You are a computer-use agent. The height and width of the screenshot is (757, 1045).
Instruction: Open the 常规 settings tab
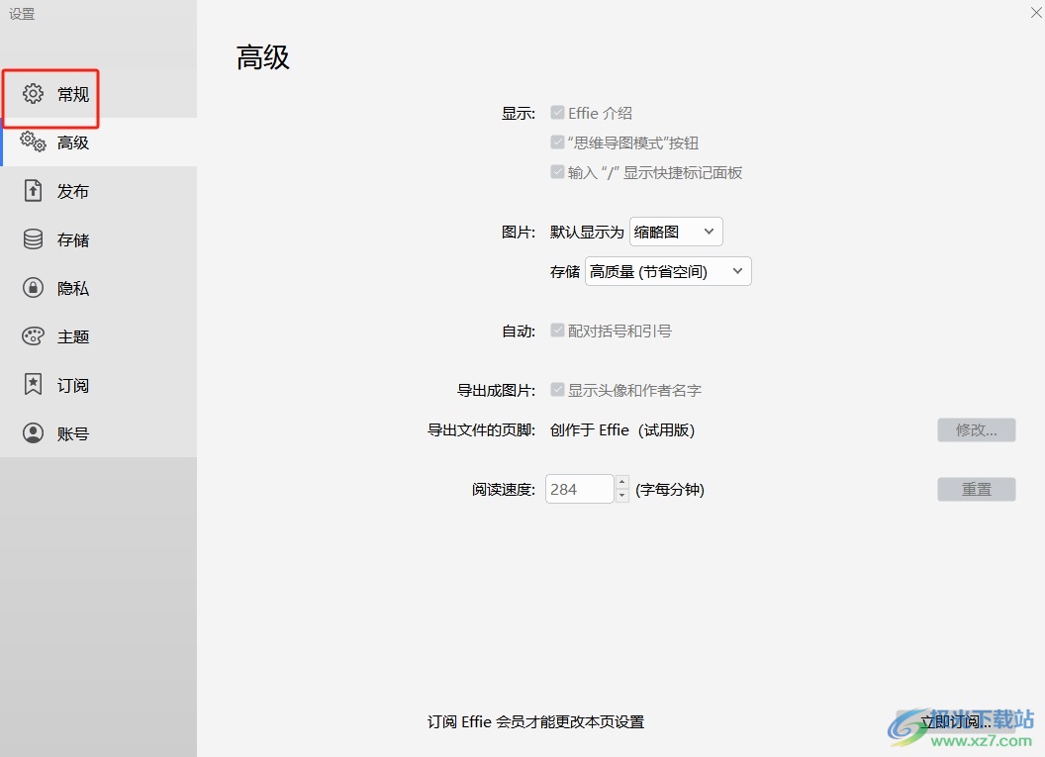point(99,94)
